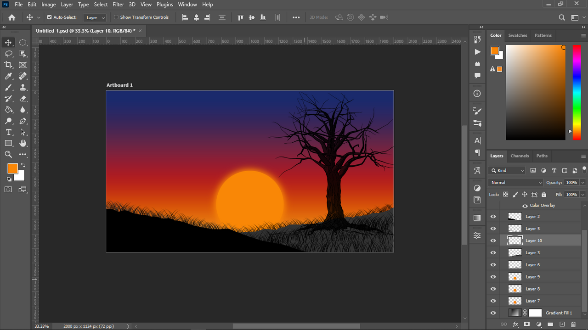588x330 pixels.
Task: Enable Show Transform Controls checkbox
Action: pos(116,17)
